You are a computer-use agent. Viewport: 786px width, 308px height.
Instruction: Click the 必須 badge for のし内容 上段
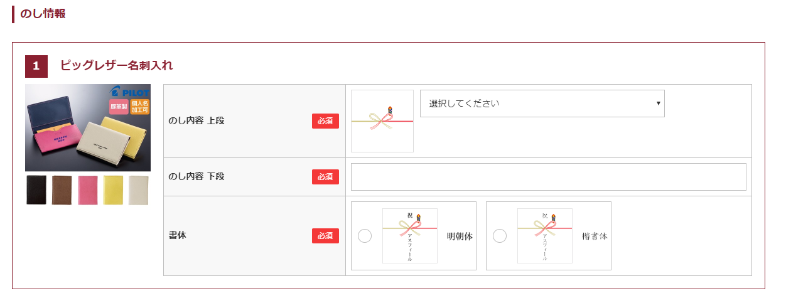[x=325, y=121]
